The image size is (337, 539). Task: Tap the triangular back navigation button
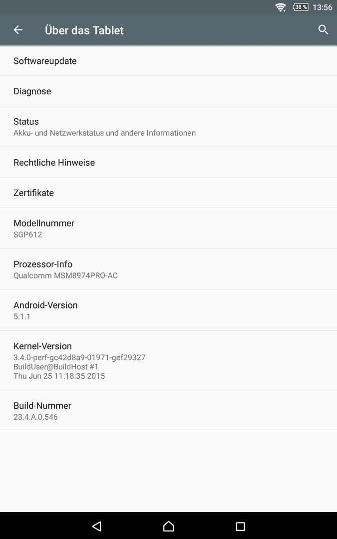pos(97,526)
